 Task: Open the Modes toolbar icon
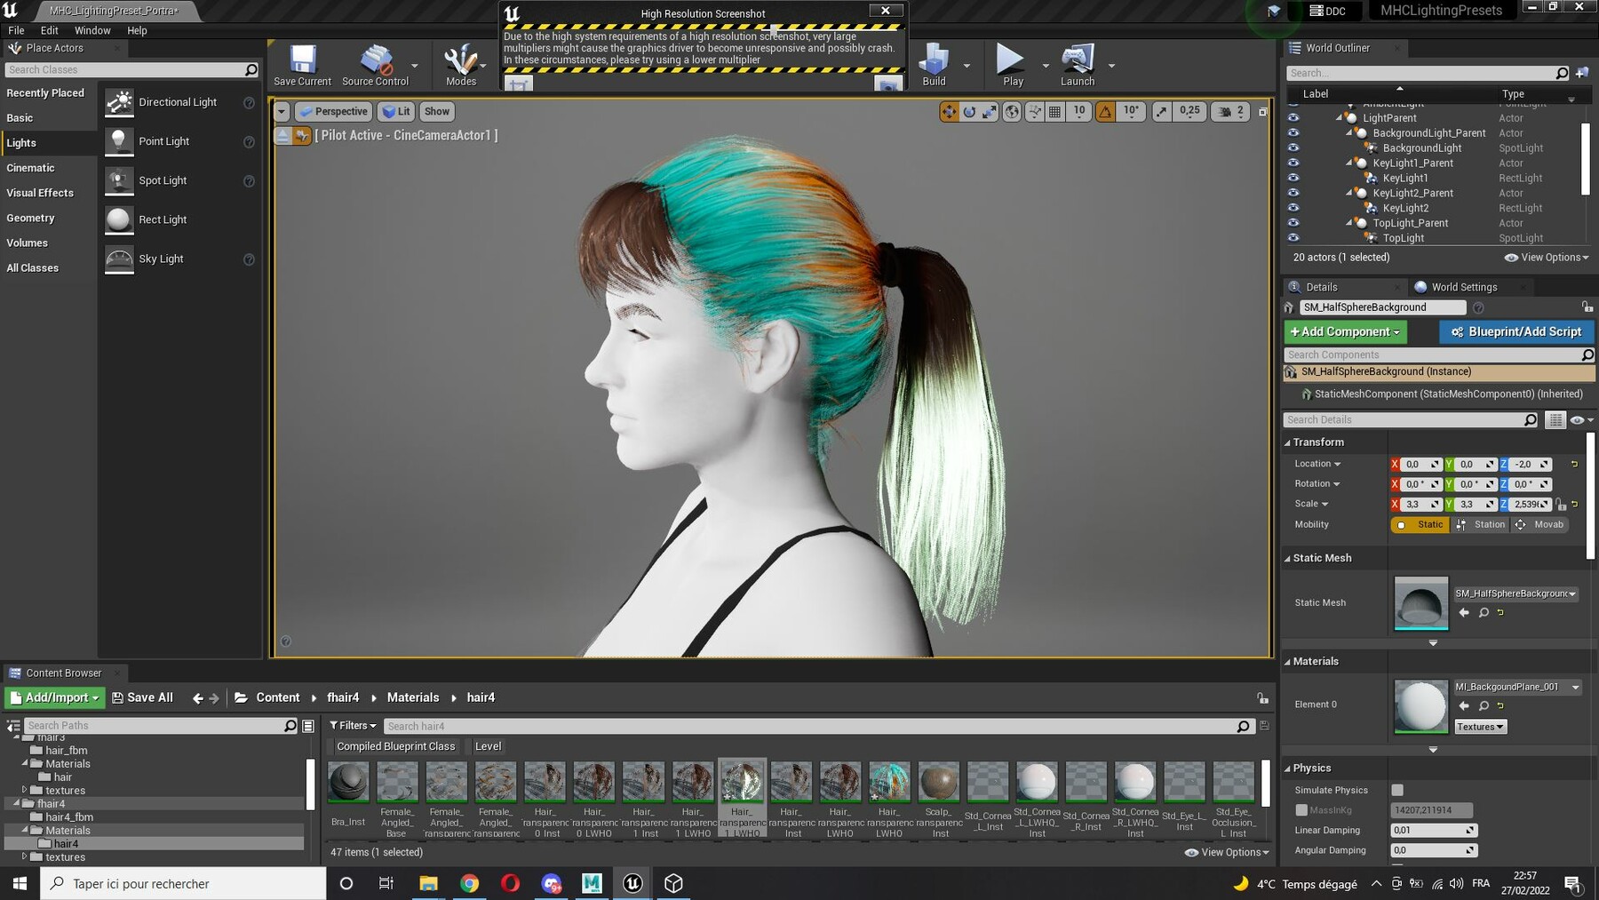coord(460,65)
